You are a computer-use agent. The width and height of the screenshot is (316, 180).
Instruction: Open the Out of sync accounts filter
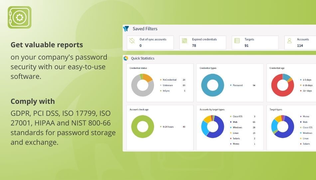click(x=150, y=43)
